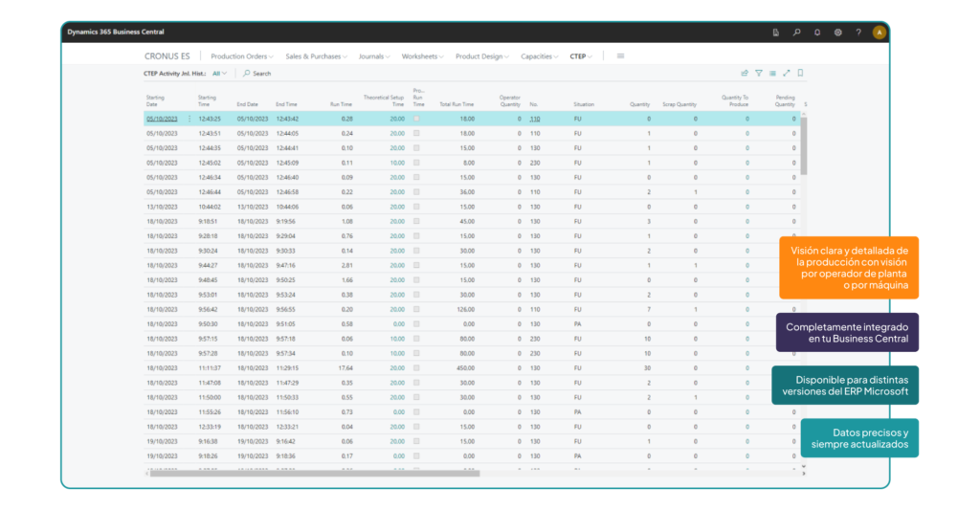
Task: Open the underlined No. 110 link in selected row
Action: (534, 119)
